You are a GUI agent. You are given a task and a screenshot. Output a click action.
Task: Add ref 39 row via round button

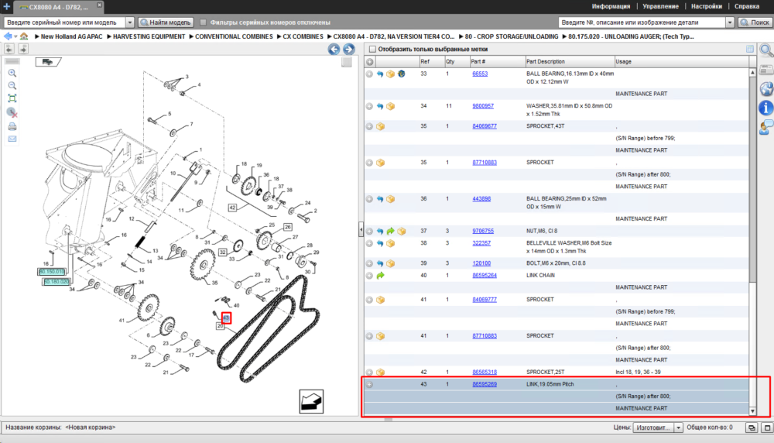[369, 263]
